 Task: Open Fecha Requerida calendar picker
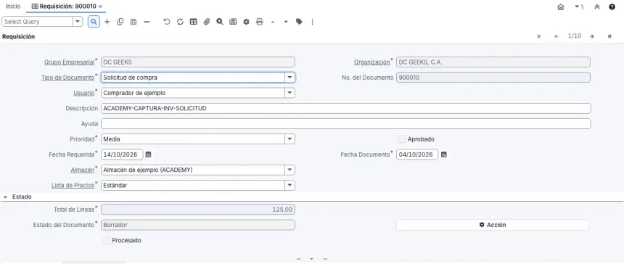[148, 154]
